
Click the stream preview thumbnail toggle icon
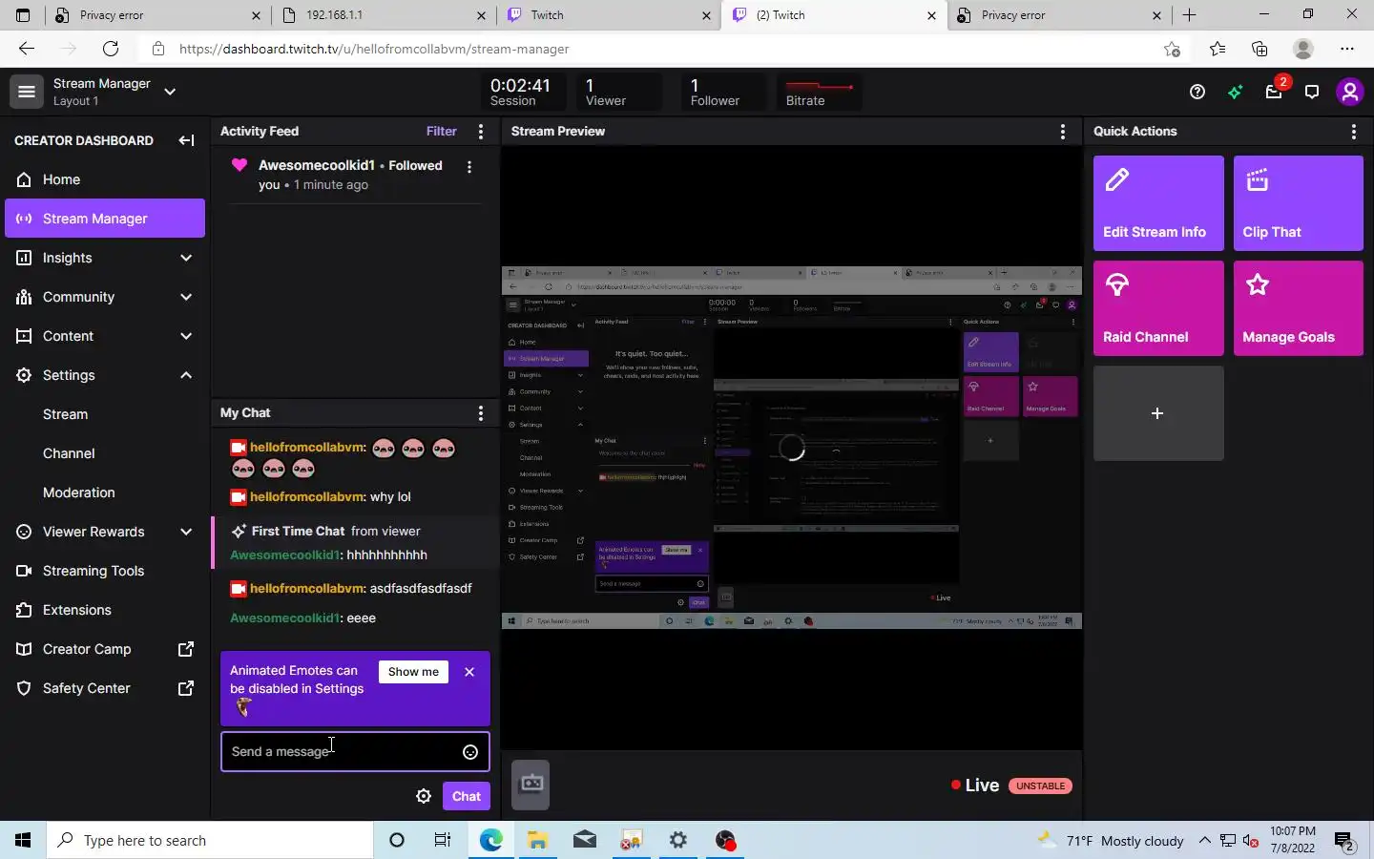[x=531, y=785]
